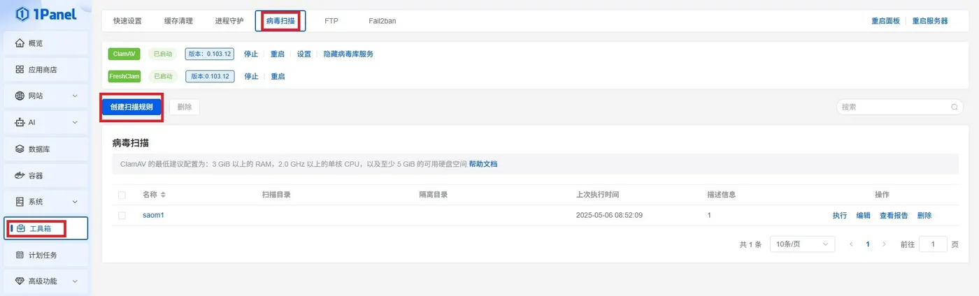This screenshot has width=979, height=296.
Task: Expand the AI sidebar menu
Action: (46, 122)
